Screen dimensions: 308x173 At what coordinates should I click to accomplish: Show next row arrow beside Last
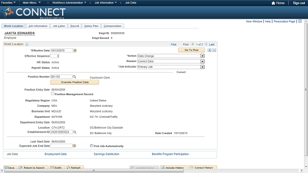click(206, 44)
